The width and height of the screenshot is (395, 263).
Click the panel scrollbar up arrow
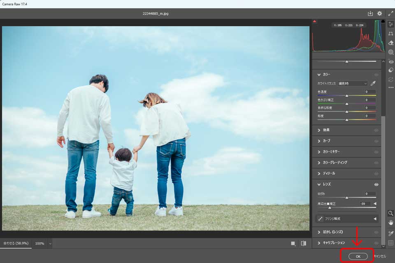pyautogui.click(x=383, y=61)
